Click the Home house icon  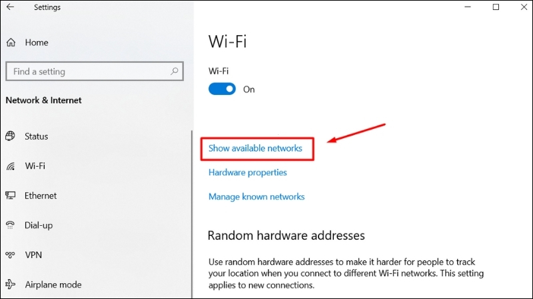[x=11, y=43]
